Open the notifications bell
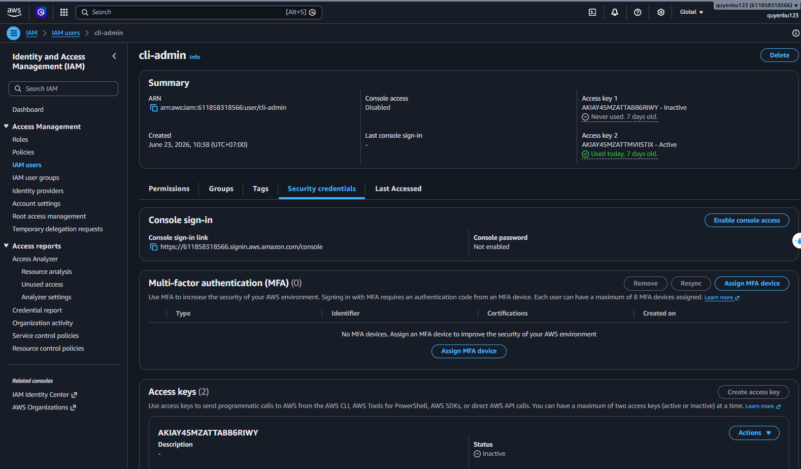This screenshot has width=801, height=469. (615, 12)
